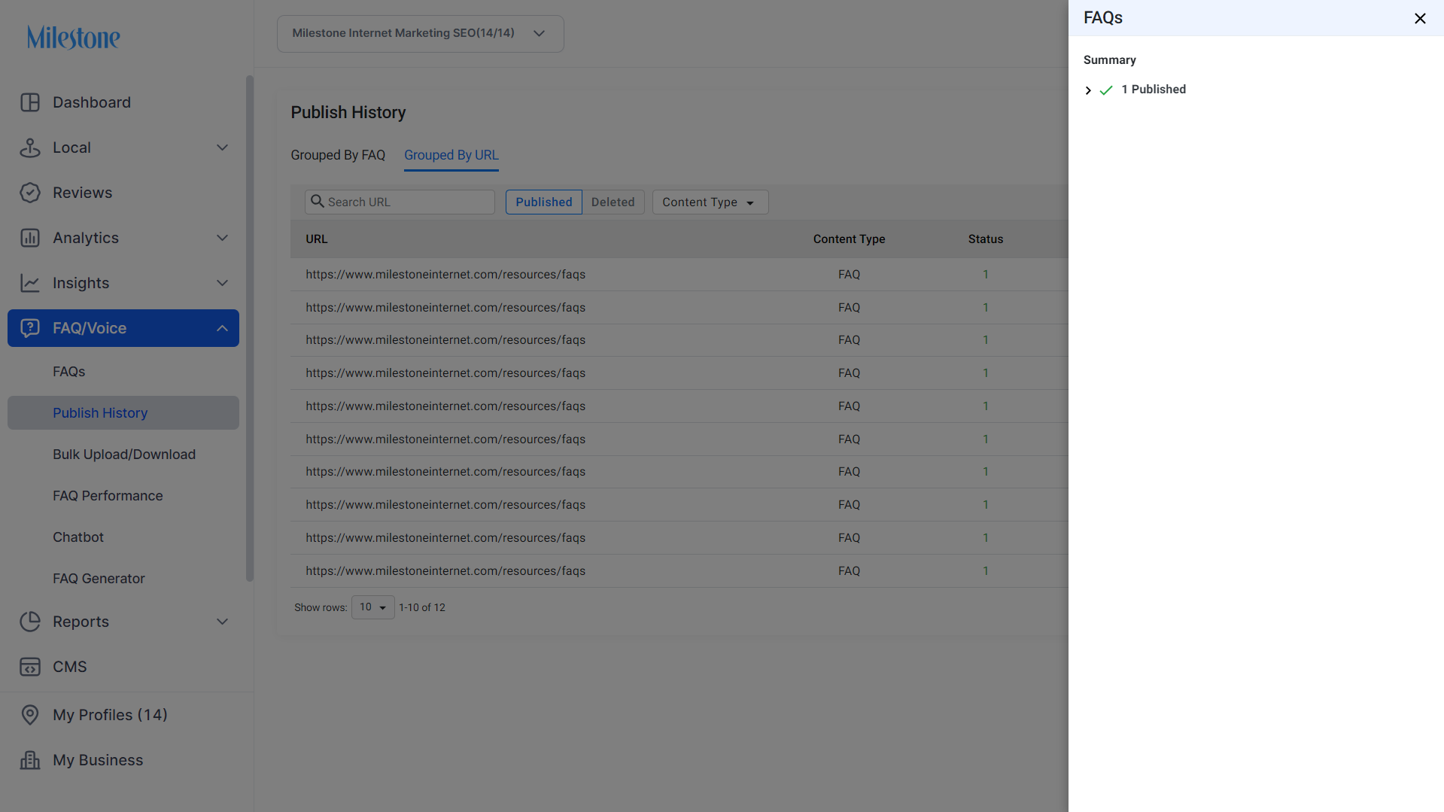Click the 1-10 of 12 pagination text
The image size is (1444, 812).
click(422, 607)
